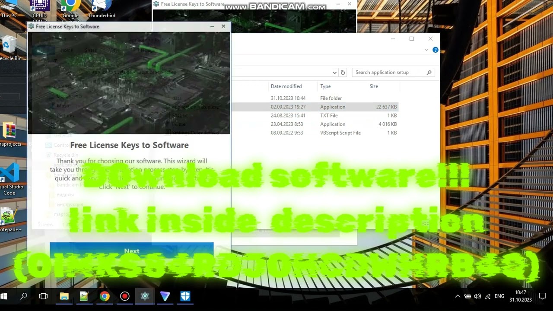Open battery status in the system tray

click(467, 296)
